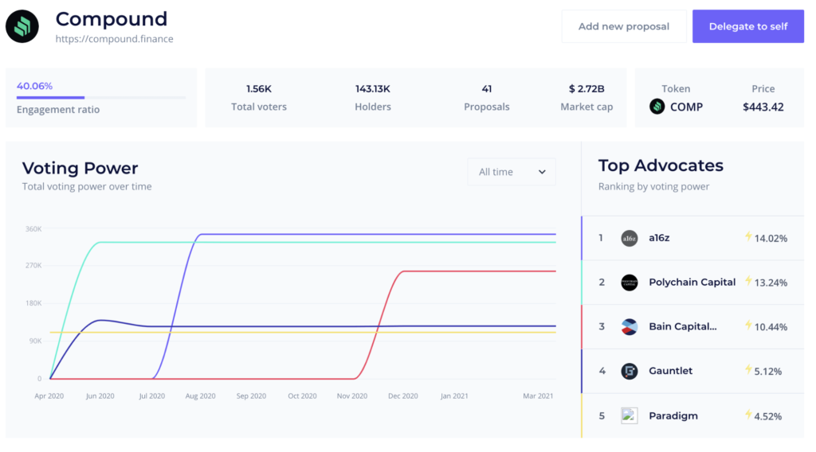Click the 360K y-axis label
The image size is (816, 452).
point(33,229)
